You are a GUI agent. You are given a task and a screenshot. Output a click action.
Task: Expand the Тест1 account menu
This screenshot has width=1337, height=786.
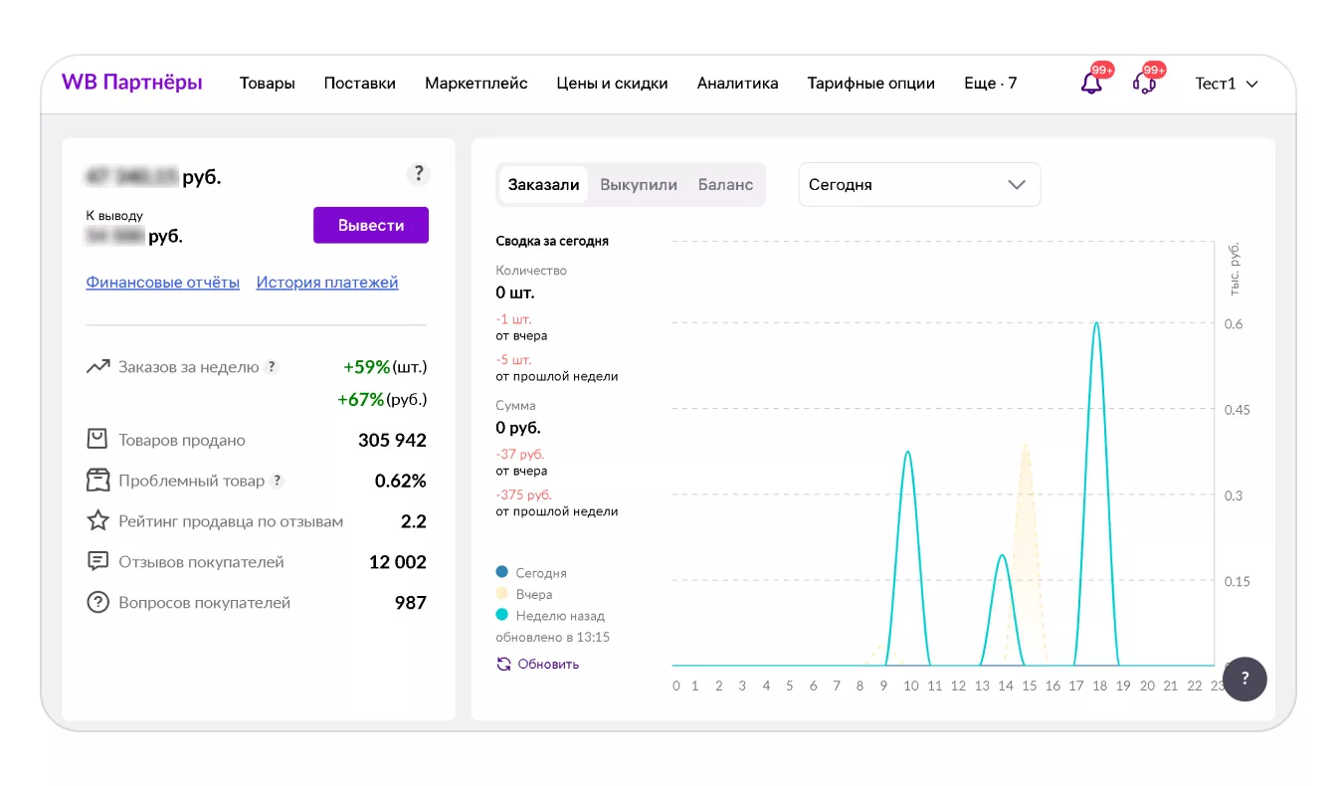pyautogui.click(x=1227, y=84)
